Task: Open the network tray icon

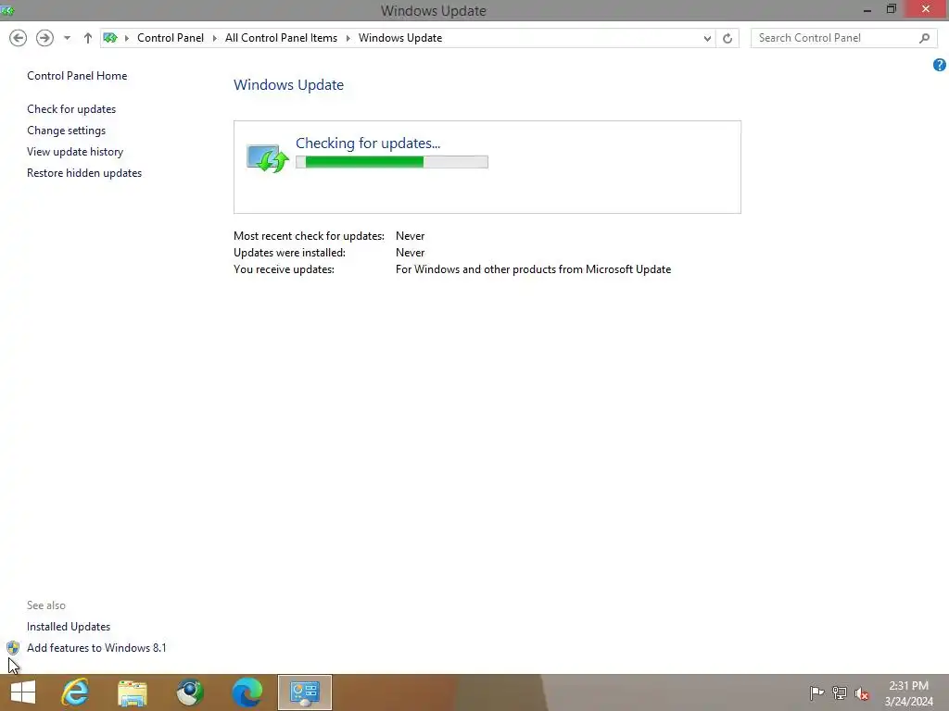Action: (840, 692)
